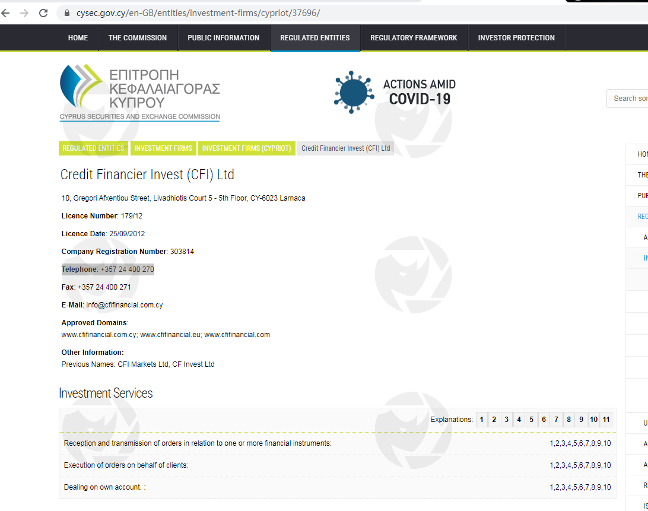The width and height of the screenshot is (648, 511).
Task: Open The Commission menu
Action: [x=138, y=38]
